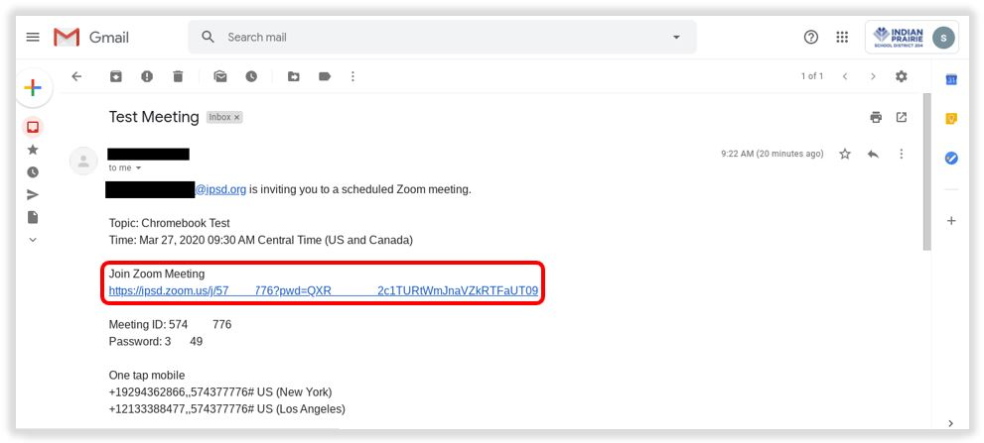Image resolution: width=984 pixels, height=443 pixels.
Task: Go to newer message arrow
Action: pos(845,76)
